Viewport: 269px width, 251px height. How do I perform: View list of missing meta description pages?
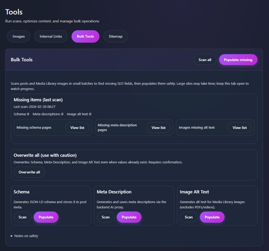click(x=158, y=127)
